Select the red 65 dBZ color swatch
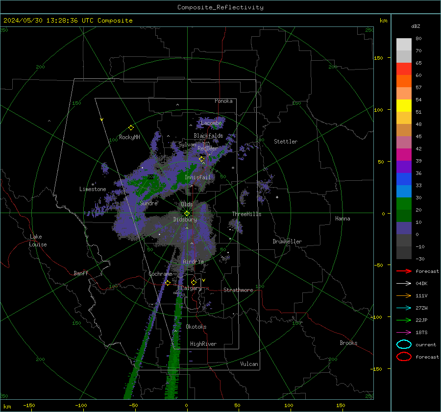Viewport: 441px width, 412px height. (404, 69)
